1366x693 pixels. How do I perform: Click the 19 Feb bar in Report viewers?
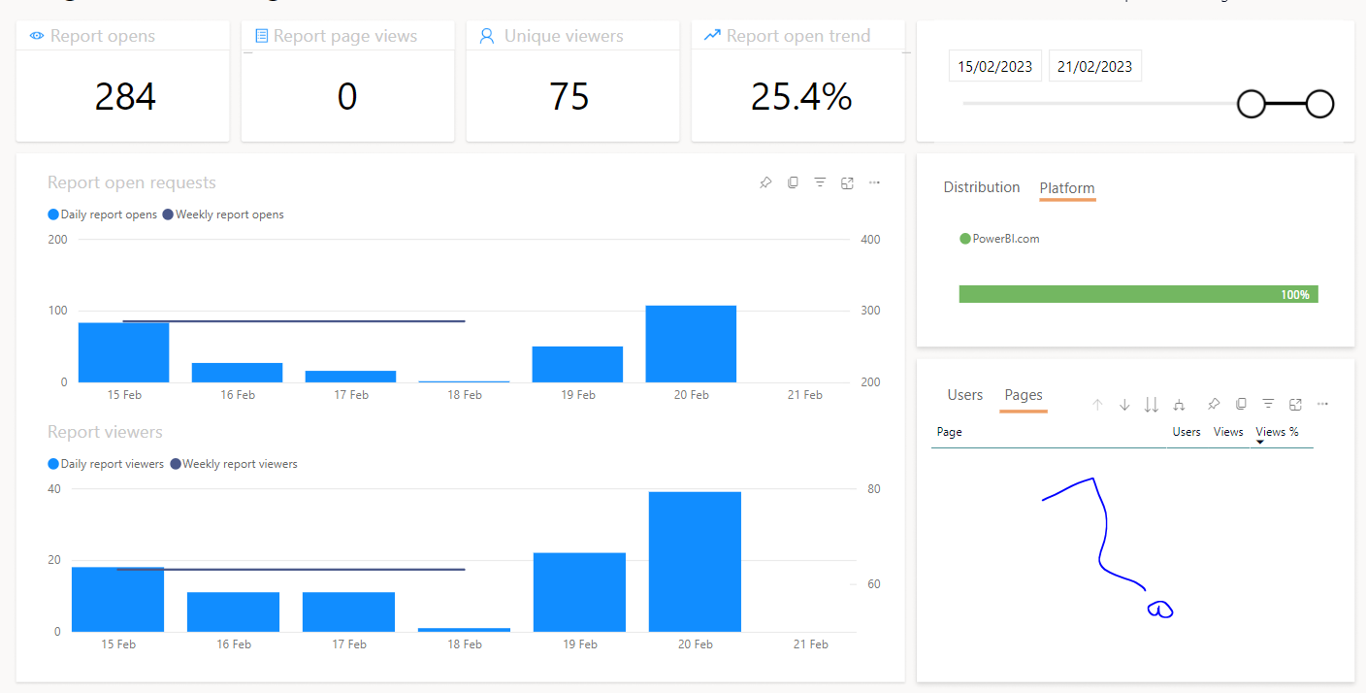coord(579,592)
